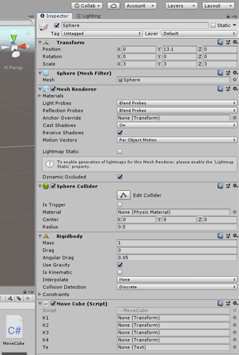Switch to the Inspector tab
The image size is (239, 355).
(x=54, y=16)
